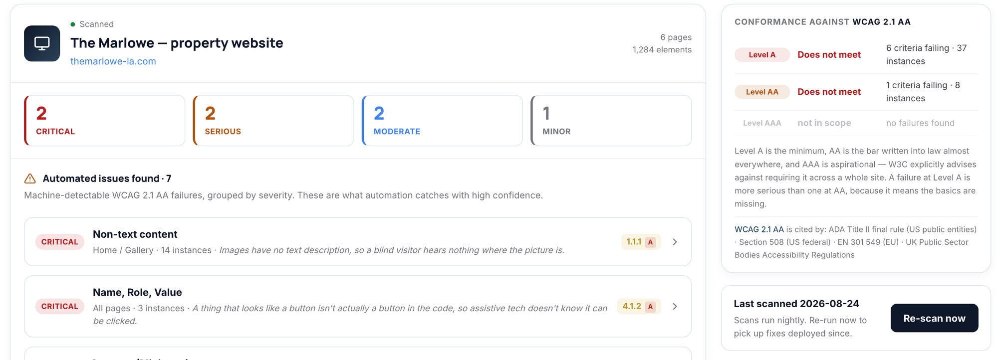The image size is (998, 360).
Task: Click the Name, Role, Value issue title
Action: pos(137,292)
